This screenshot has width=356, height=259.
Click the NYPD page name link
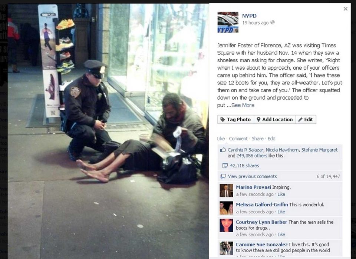point(249,16)
